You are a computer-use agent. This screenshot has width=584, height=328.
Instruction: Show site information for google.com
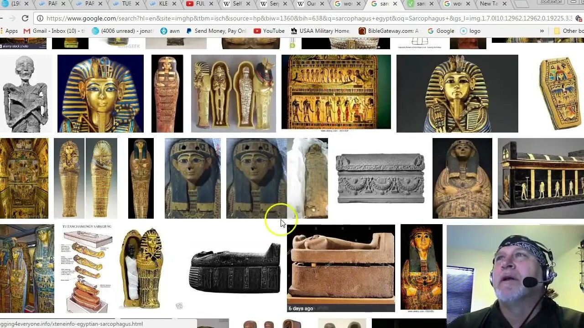point(40,19)
